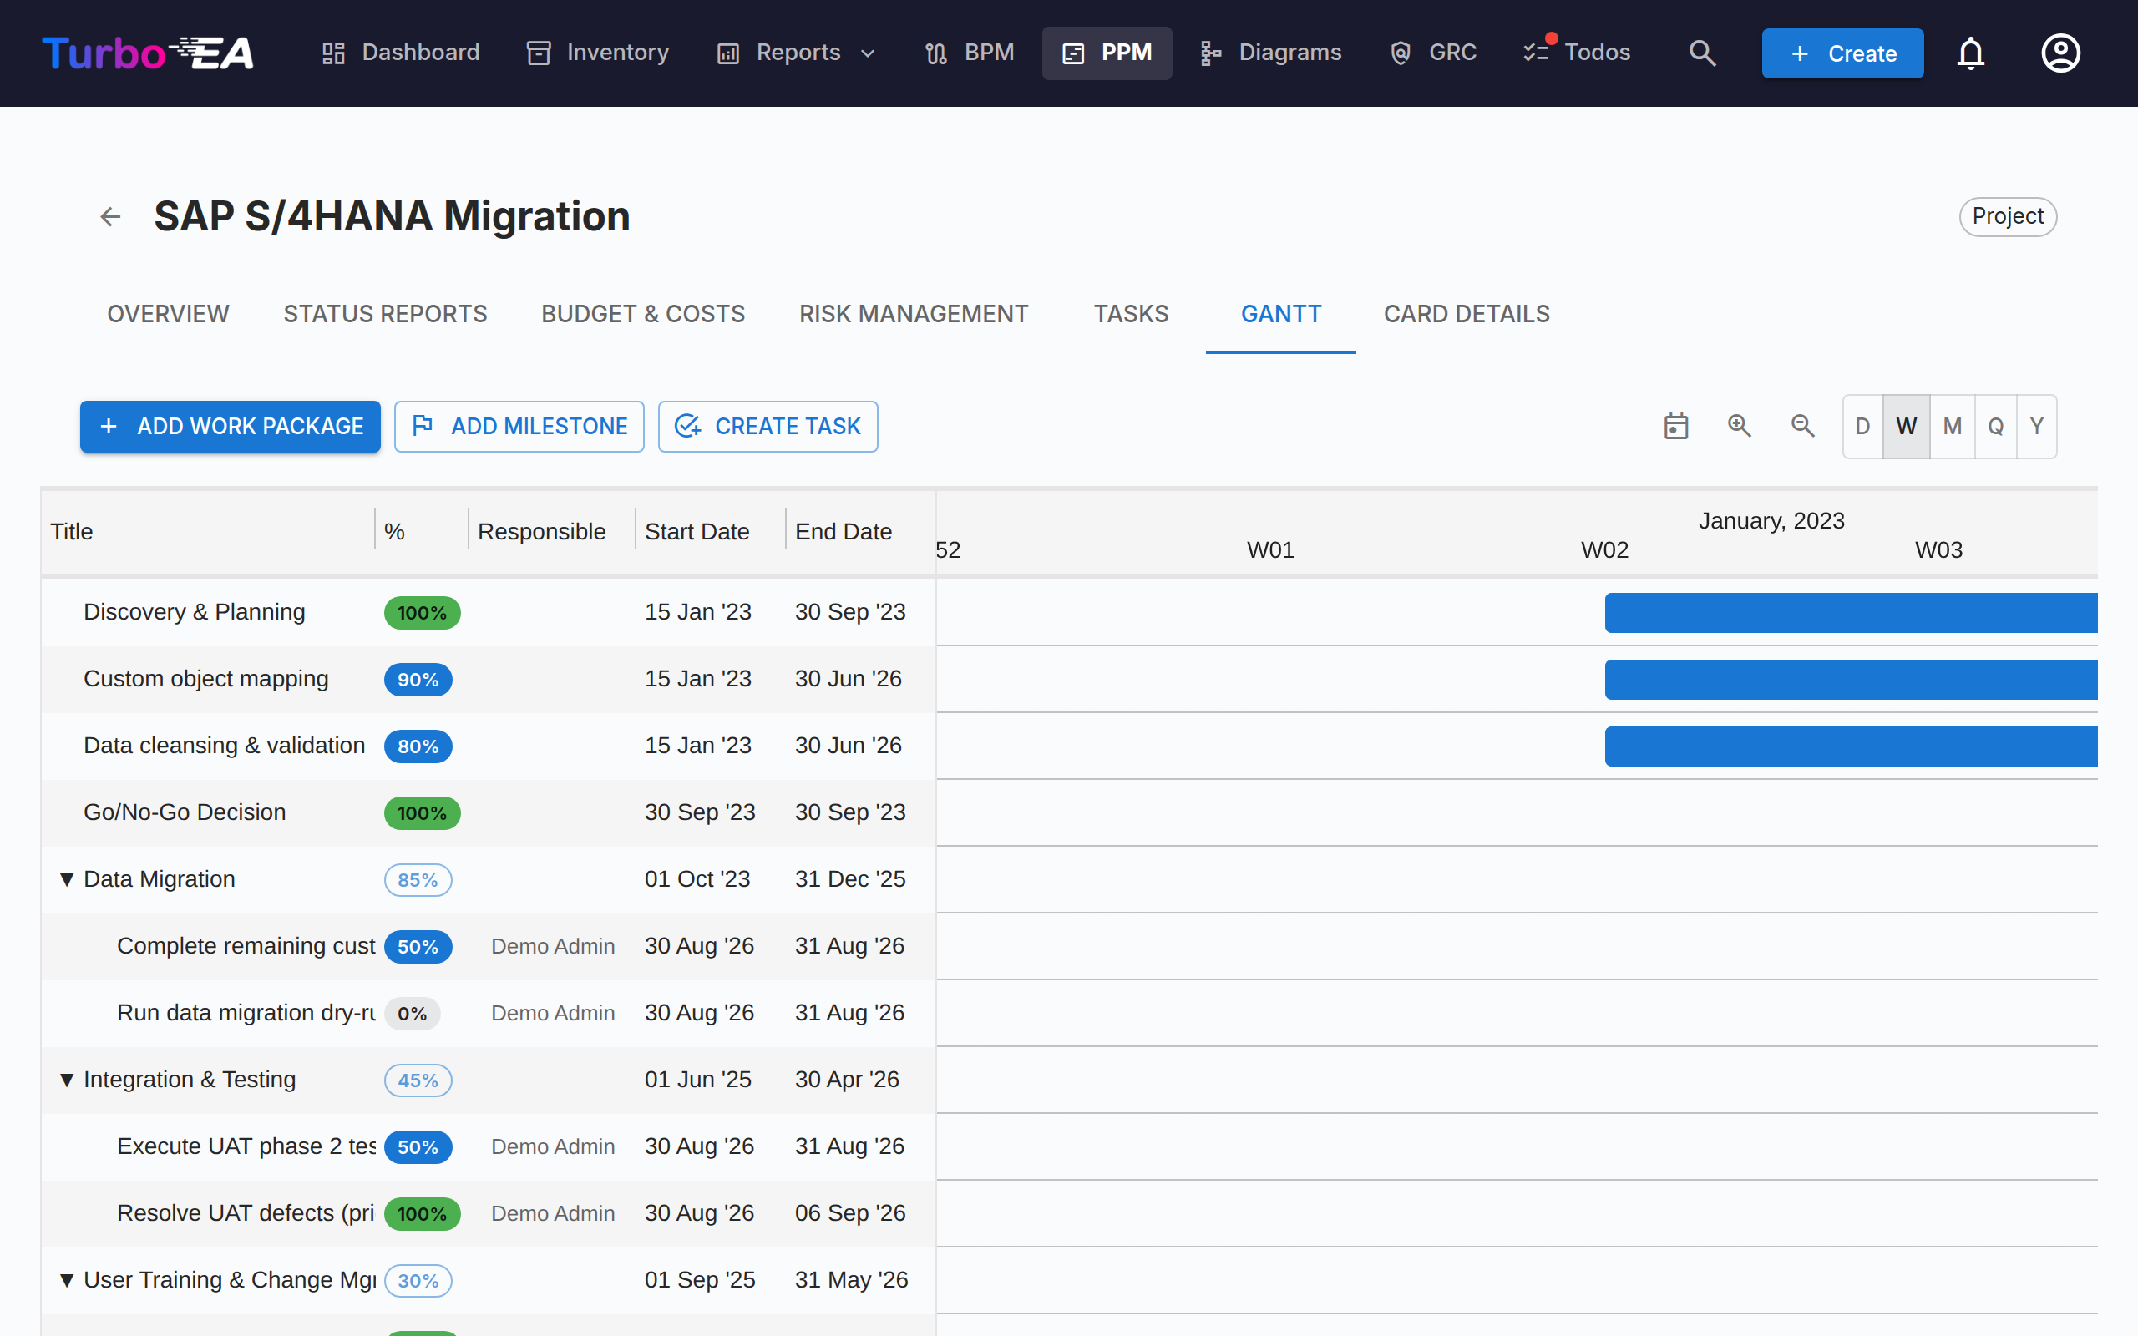Jump to today using calendar icon

(1676, 426)
